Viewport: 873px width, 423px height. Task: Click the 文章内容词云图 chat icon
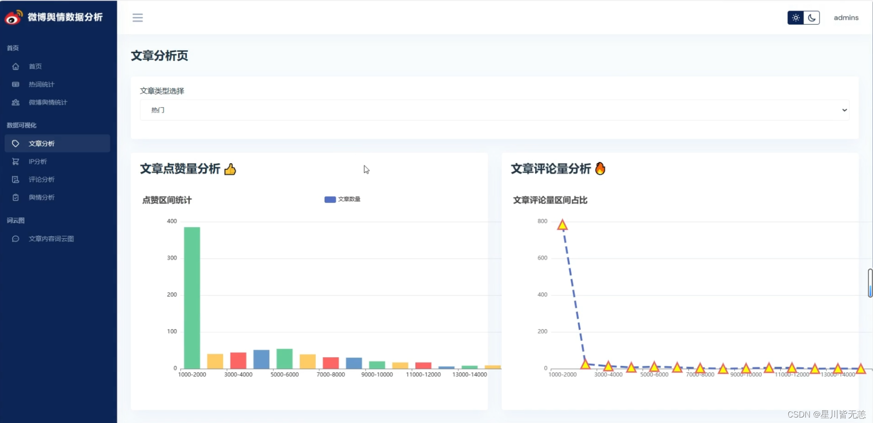16,239
